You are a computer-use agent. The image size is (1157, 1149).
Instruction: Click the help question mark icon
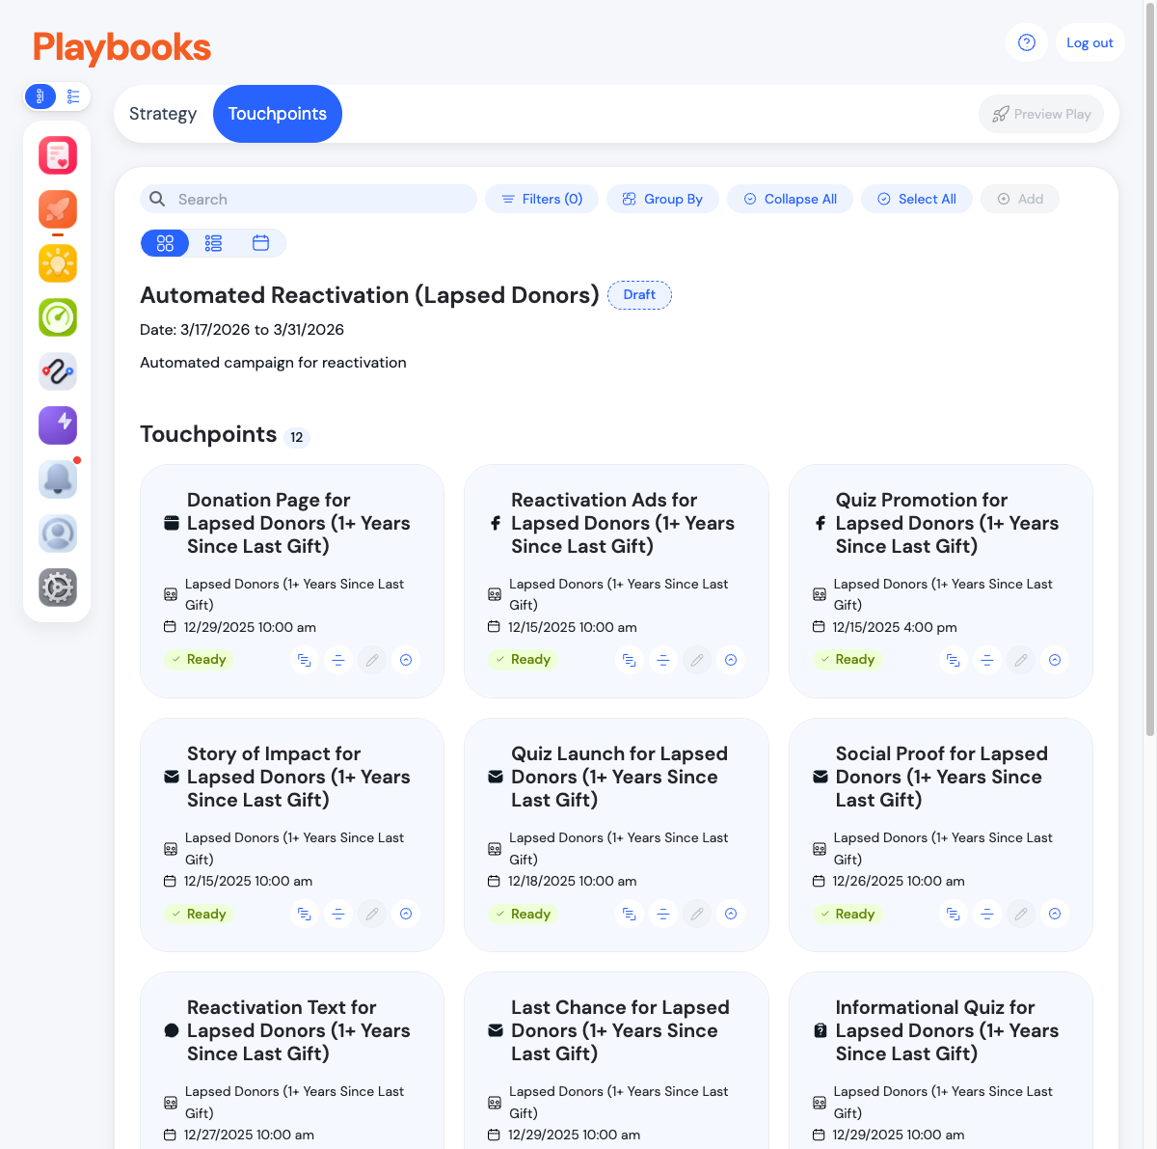pyautogui.click(x=1027, y=42)
